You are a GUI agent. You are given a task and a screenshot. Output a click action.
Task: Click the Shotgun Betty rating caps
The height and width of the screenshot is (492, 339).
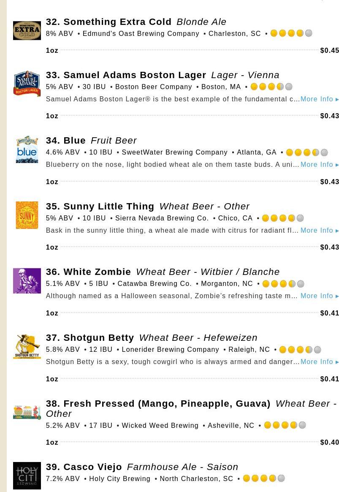[x=300, y=350]
